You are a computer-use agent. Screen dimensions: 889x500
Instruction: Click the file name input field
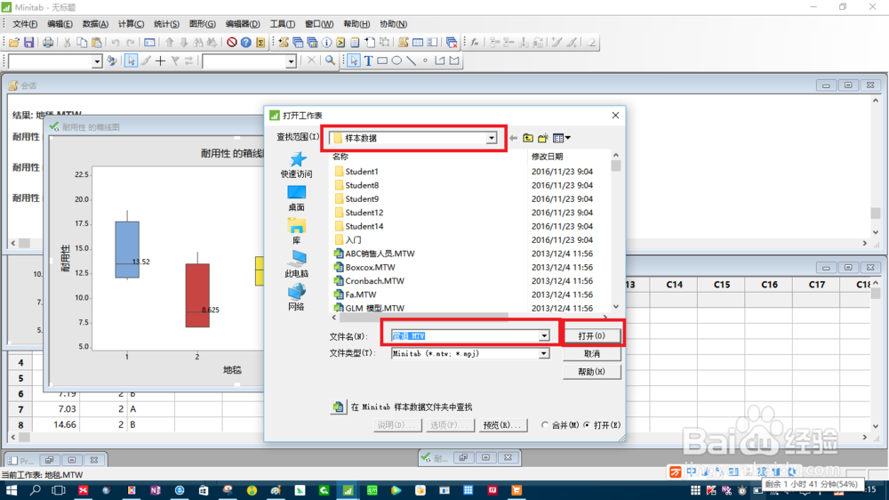click(x=465, y=336)
